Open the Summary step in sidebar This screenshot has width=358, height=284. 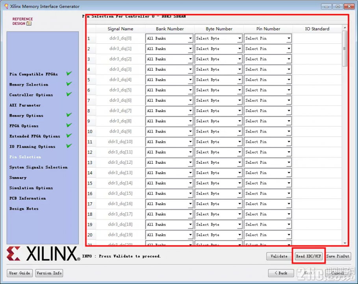(x=18, y=177)
